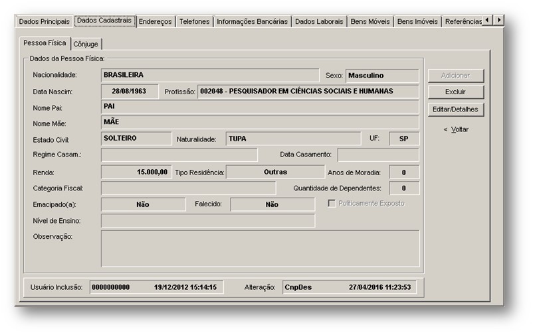Click the Observação text area
The width and height of the screenshot is (533, 335).
pyautogui.click(x=260, y=249)
